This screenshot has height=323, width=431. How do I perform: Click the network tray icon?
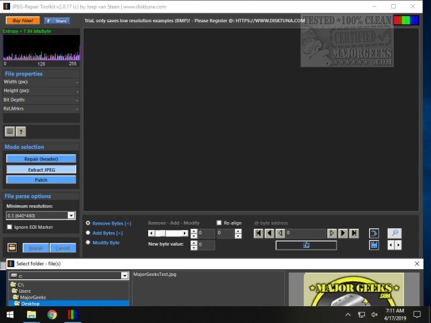click(361, 315)
